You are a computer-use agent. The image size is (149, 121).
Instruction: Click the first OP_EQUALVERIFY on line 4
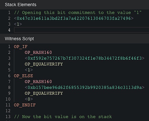tap(44, 64)
